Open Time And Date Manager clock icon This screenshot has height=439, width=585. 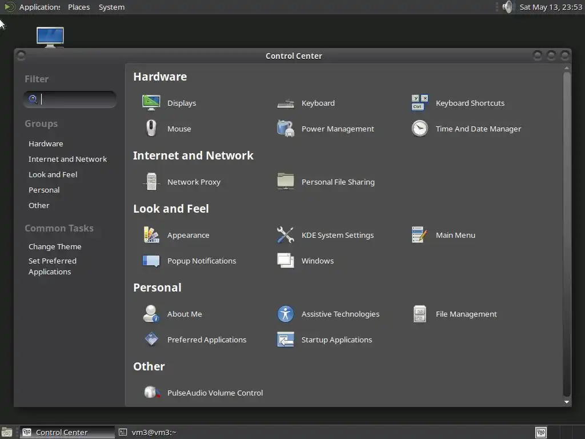tap(420, 129)
